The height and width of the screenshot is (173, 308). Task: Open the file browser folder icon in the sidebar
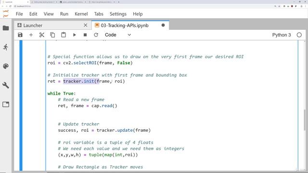pyautogui.click(x=6, y=28)
